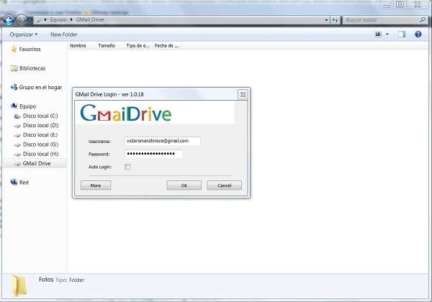Image resolution: width=432 pixels, height=302 pixels.
Task: Click the Fotos folder icon in details pane
Action: (x=19, y=286)
